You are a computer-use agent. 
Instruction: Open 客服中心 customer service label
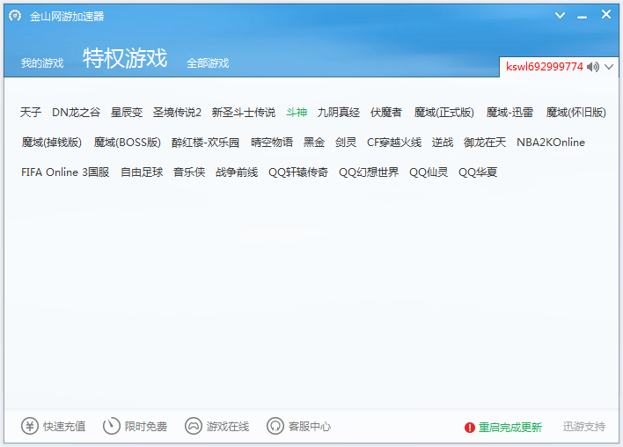click(310, 427)
